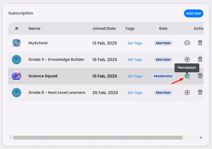The height and width of the screenshot is (149, 212).
Task: Open Set Tags link for MySchool
Action: coord(135,43)
